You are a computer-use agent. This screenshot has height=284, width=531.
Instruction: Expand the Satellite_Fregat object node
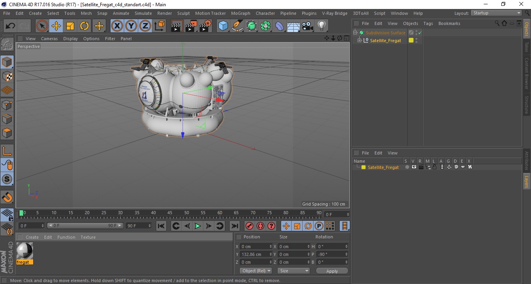(x=360, y=41)
